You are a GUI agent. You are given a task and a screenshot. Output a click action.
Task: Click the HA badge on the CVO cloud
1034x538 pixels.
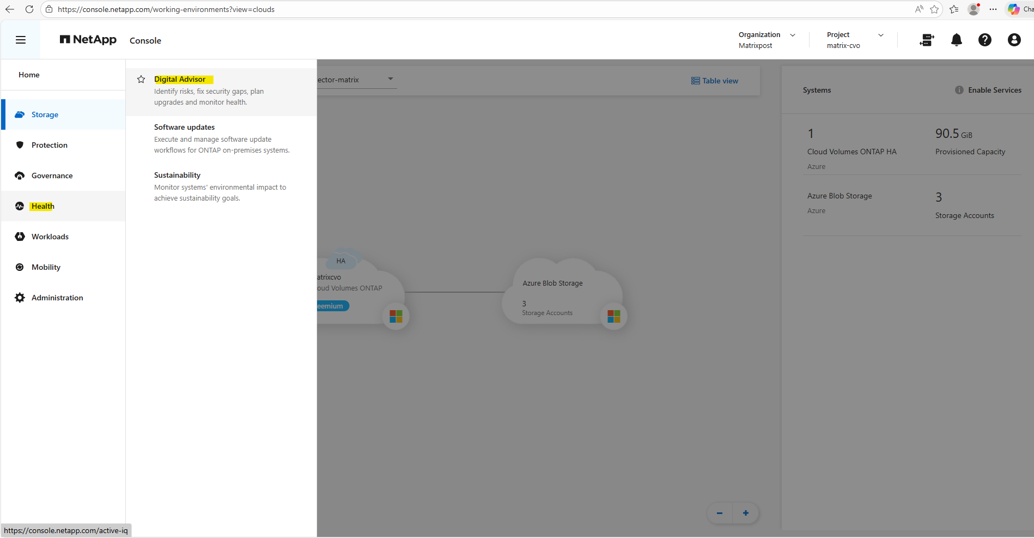(x=341, y=261)
